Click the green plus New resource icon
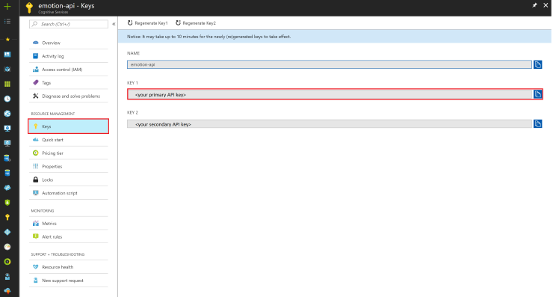The height and width of the screenshot is (297, 553). (x=7, y=6)
